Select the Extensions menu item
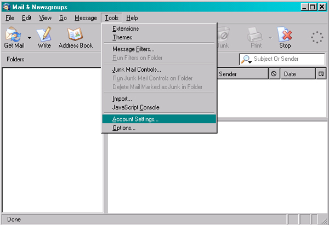 (126, 28)
